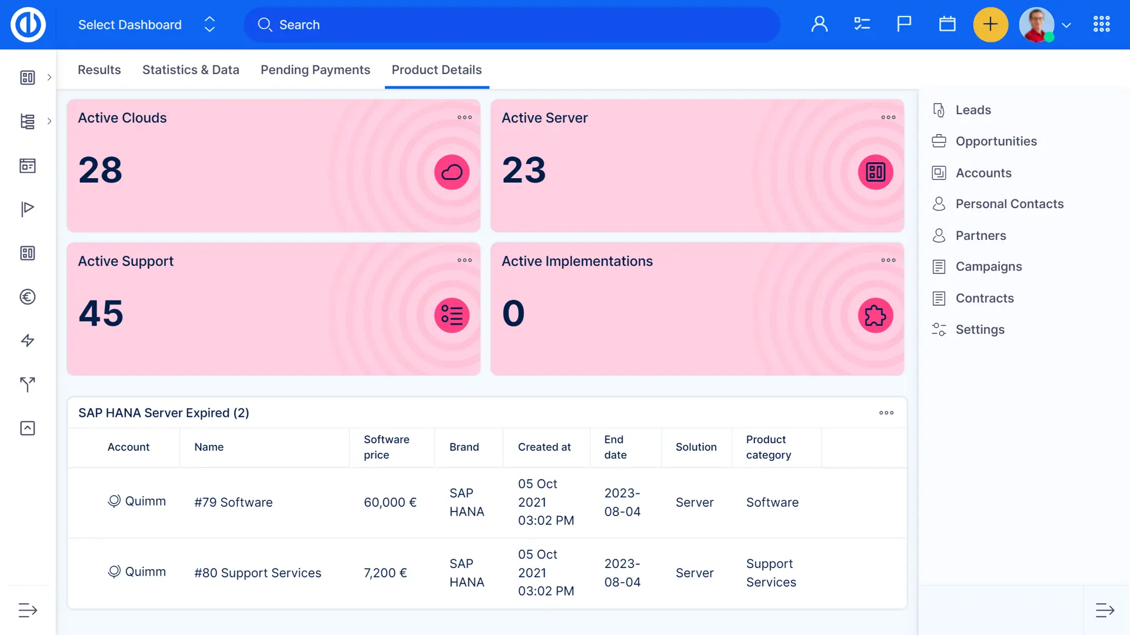Click the pink cloud icon in Active Clouds
Screen dimensions: 1130x635
point(451,172)
